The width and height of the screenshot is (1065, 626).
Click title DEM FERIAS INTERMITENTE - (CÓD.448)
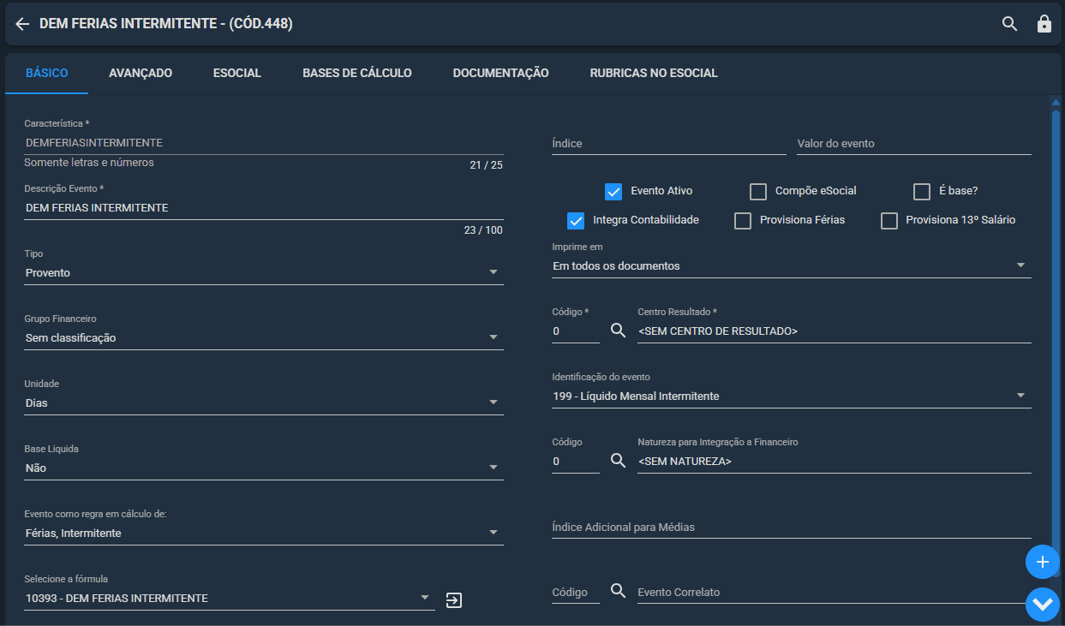166,24
